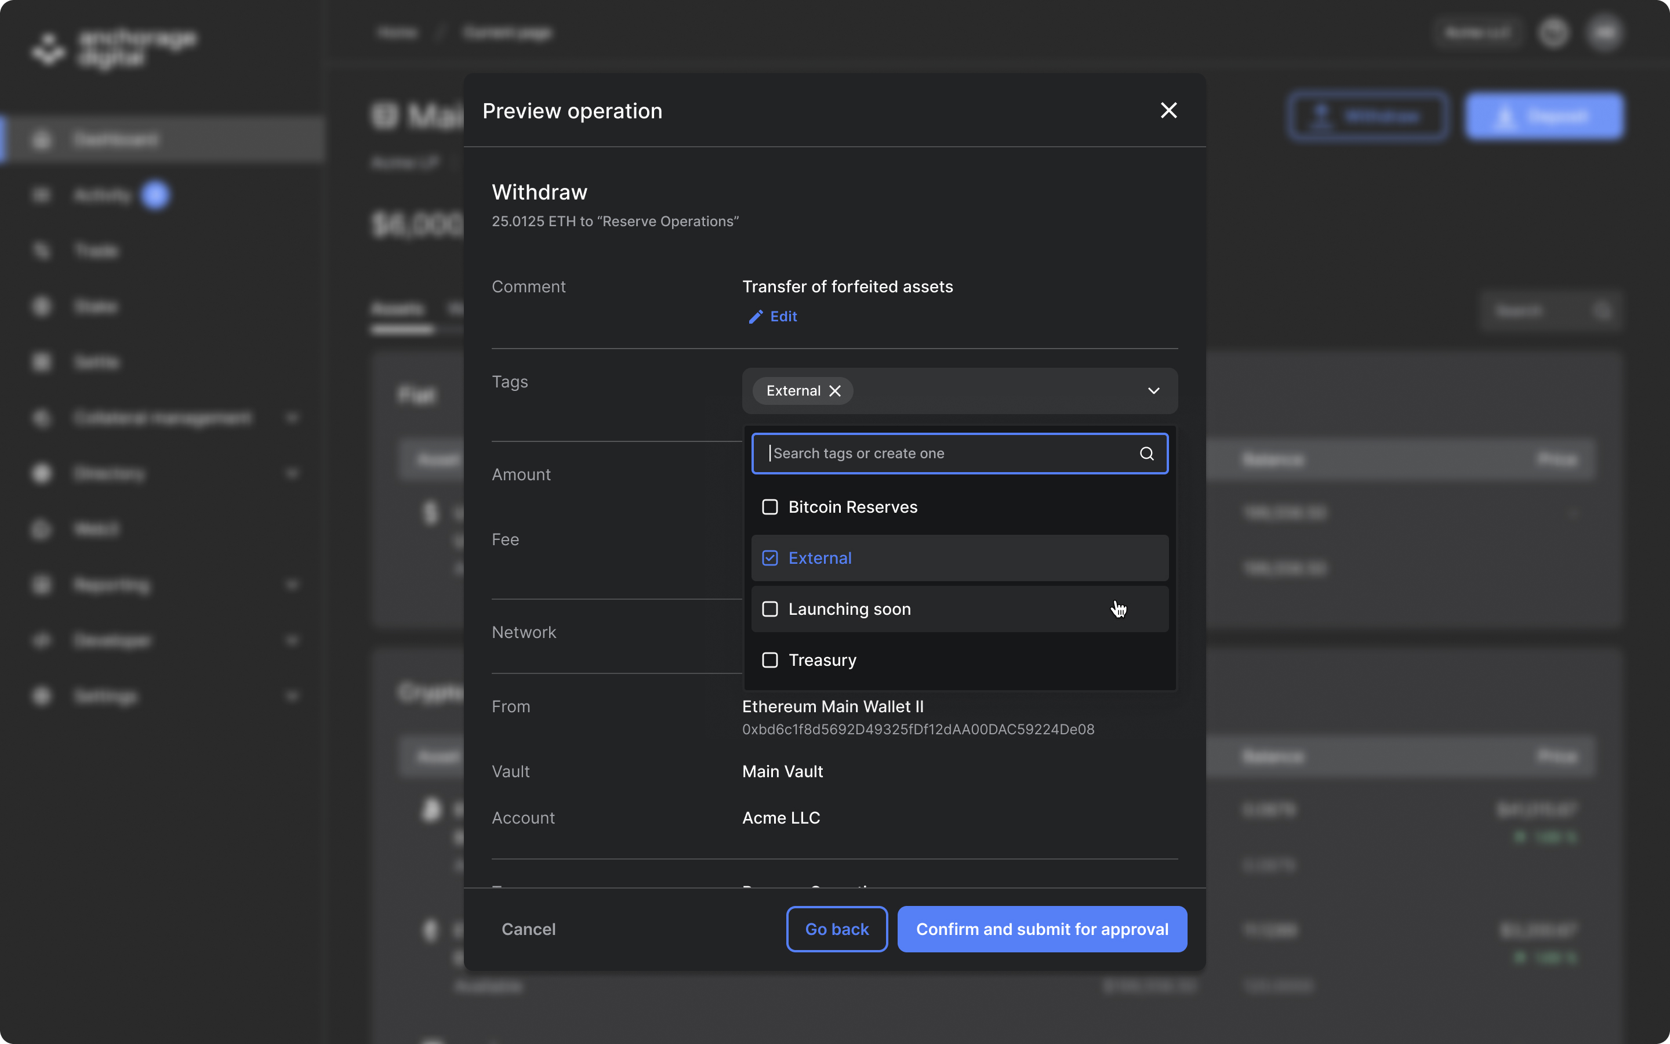Tick the Launching soon checkbox
This screenshot has width=1670, height=1044.
(769, 609)
